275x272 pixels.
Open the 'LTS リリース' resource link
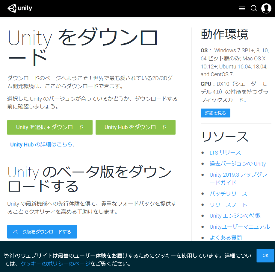[x=225, y=152]
